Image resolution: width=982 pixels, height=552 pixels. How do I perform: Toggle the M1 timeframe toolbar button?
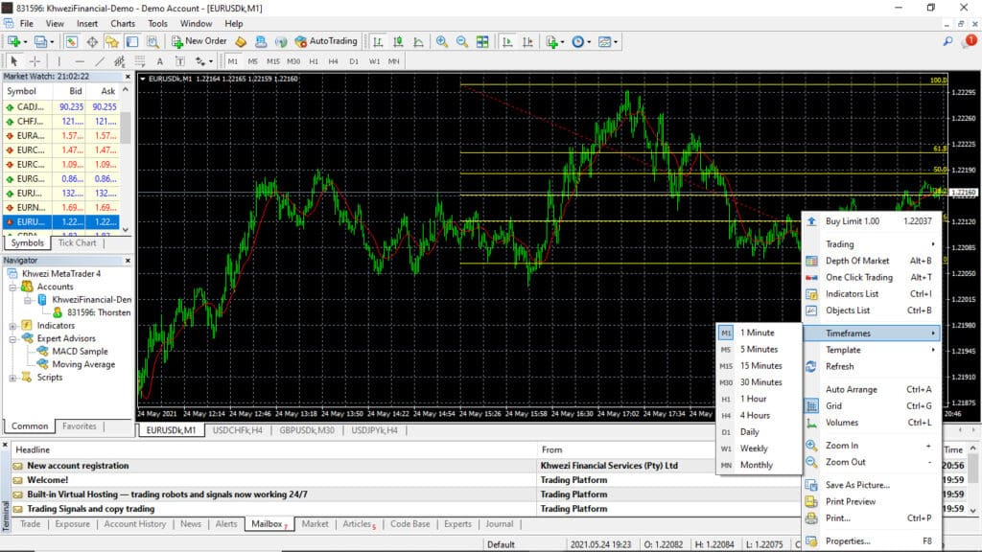coord(232,61)
